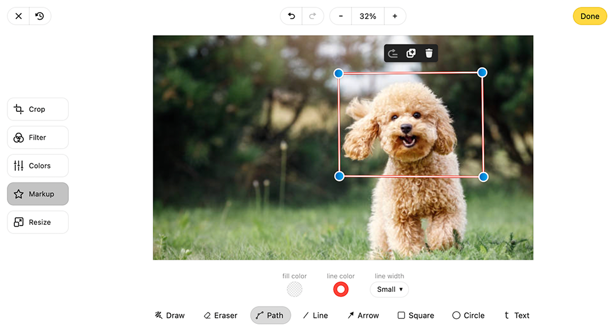Select the Arrow tool
The height and width of the screenshot is (330, 615).
[x=363, y=315]
